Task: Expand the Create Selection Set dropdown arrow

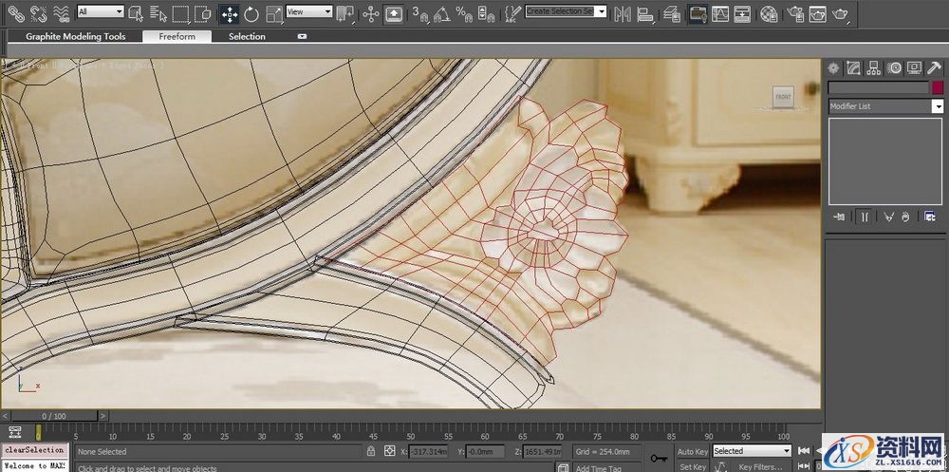Action: pyautogui.click(x=601, y=10)
